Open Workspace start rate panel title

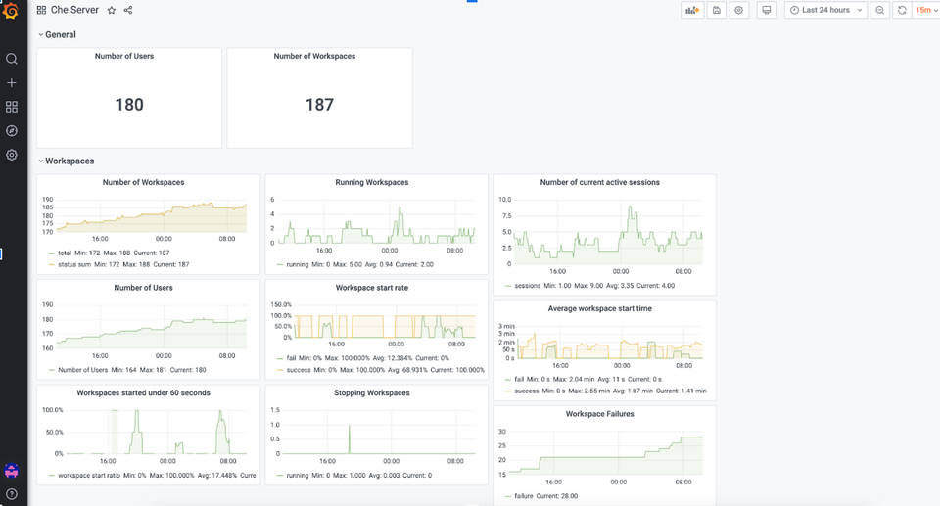click(x=372, y=288)
